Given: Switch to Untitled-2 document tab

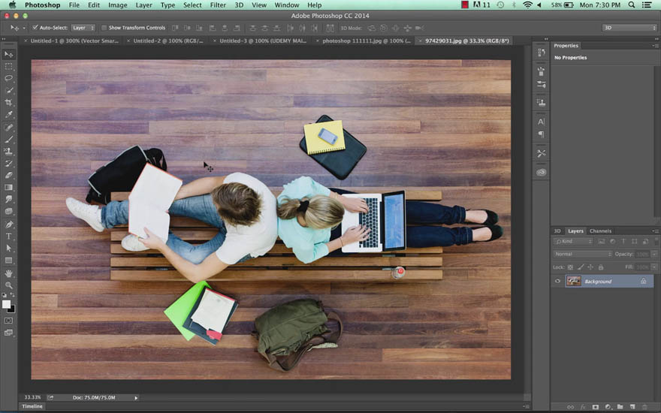Looking at the screenshot, I should click(x=168, y=41).
